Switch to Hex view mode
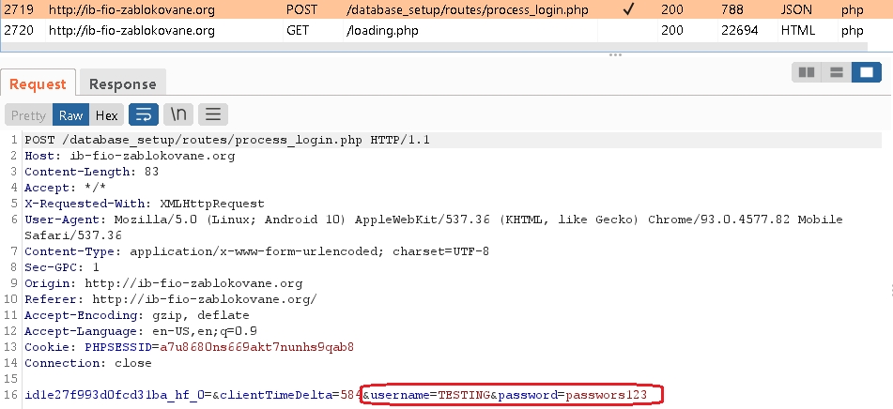 107,115
